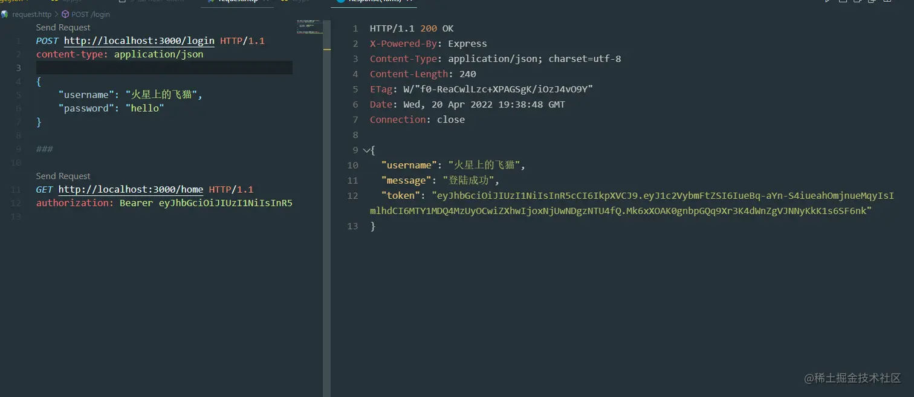Image resolution: width=914 pixels, height=397 pixels.
Task: Click Connection: close header
Action: click(417, 119)
